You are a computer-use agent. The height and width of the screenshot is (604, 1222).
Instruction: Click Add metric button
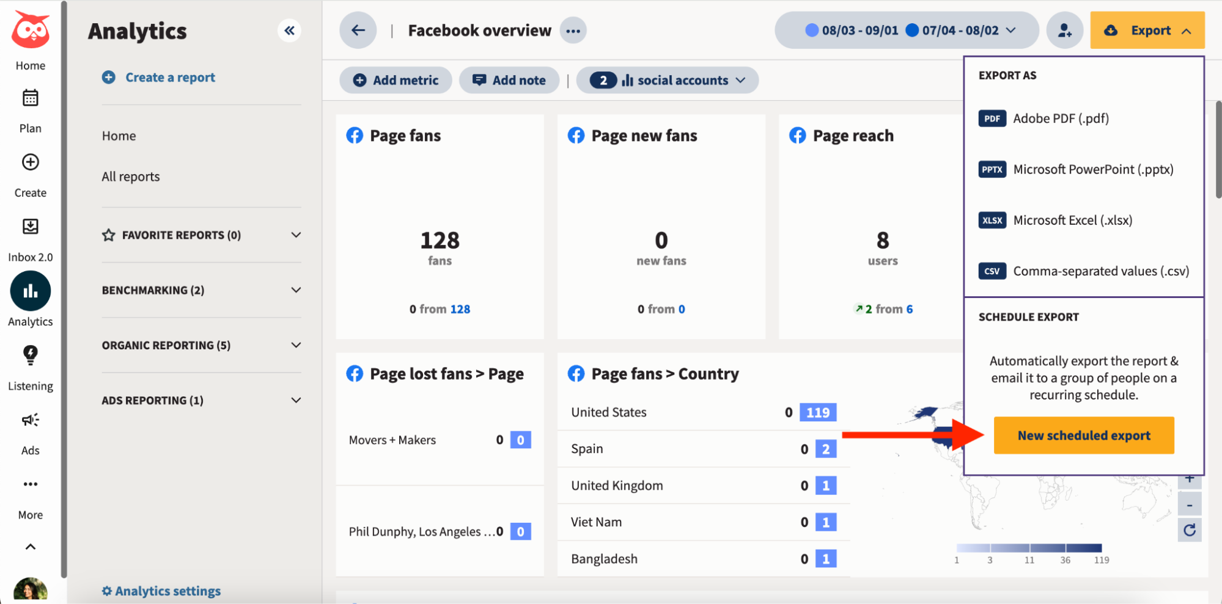396,80
